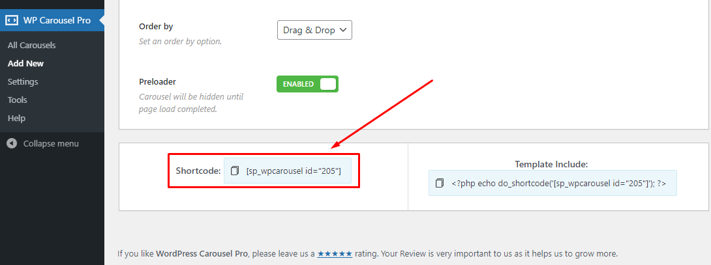Select the Add New submenu item
This screenshot has height=265, width=711.
click(x=25, y=64)
